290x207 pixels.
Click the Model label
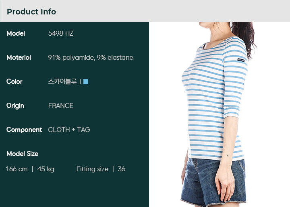(x=16, y=33)
